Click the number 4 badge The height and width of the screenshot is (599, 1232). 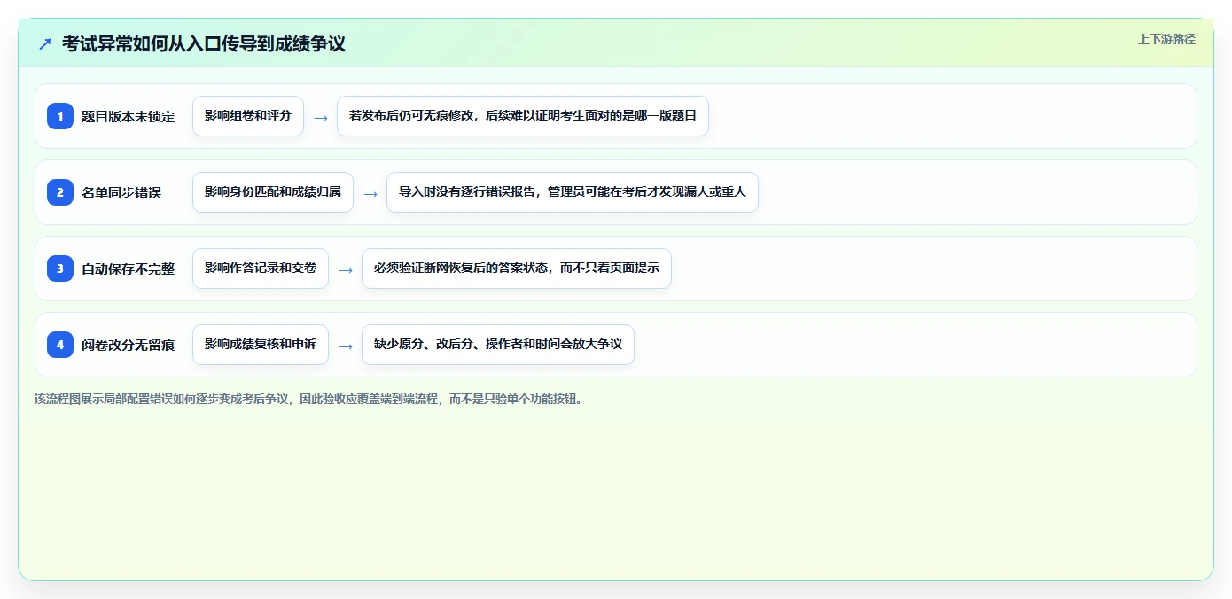tap(60, 345)
